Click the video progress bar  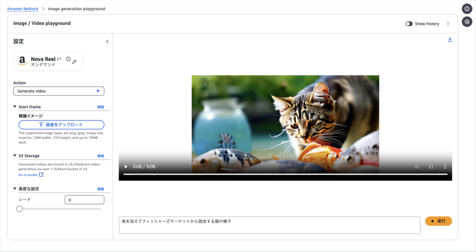click(285, 174)
